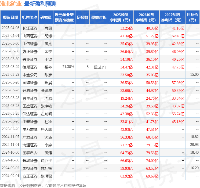Click the 覆盖时长 column header
200x188 pixels.
pyautogui.click(x=99, y=17)
